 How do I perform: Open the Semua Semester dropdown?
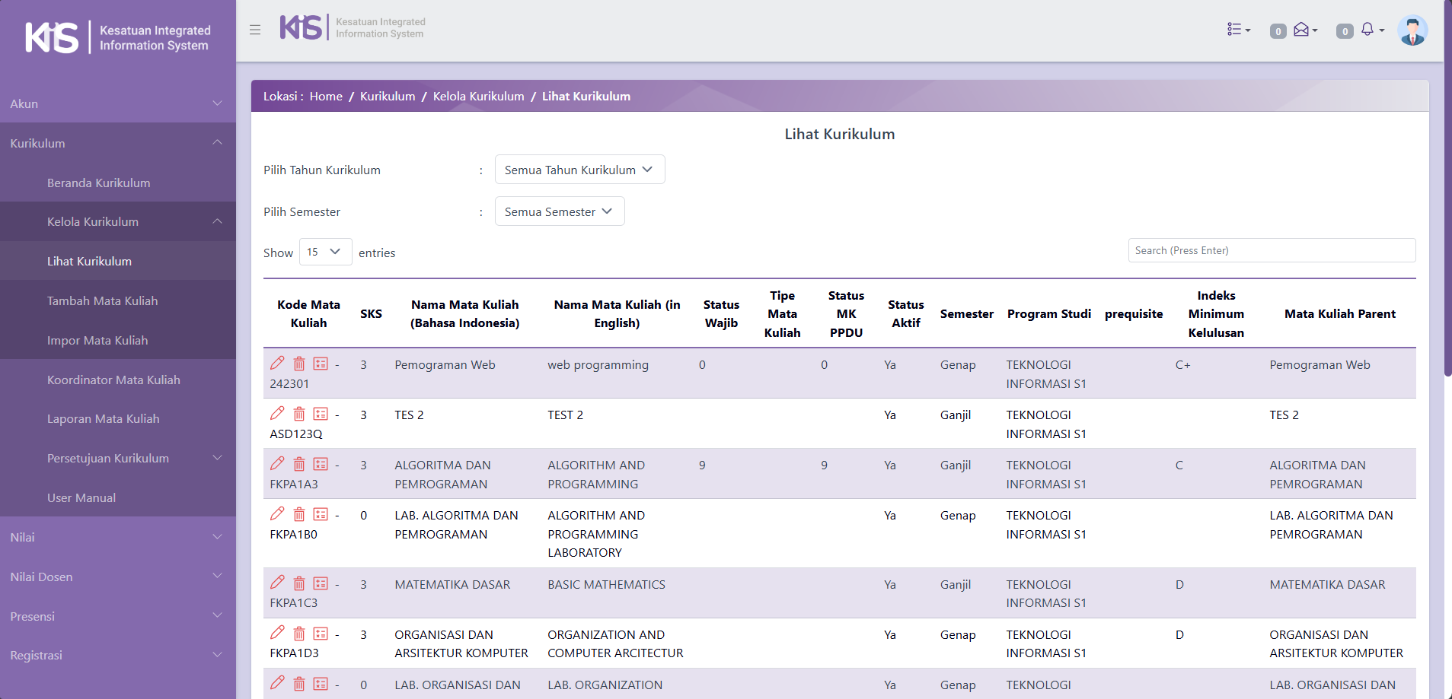pyautogui.click(x=559, y=211)
